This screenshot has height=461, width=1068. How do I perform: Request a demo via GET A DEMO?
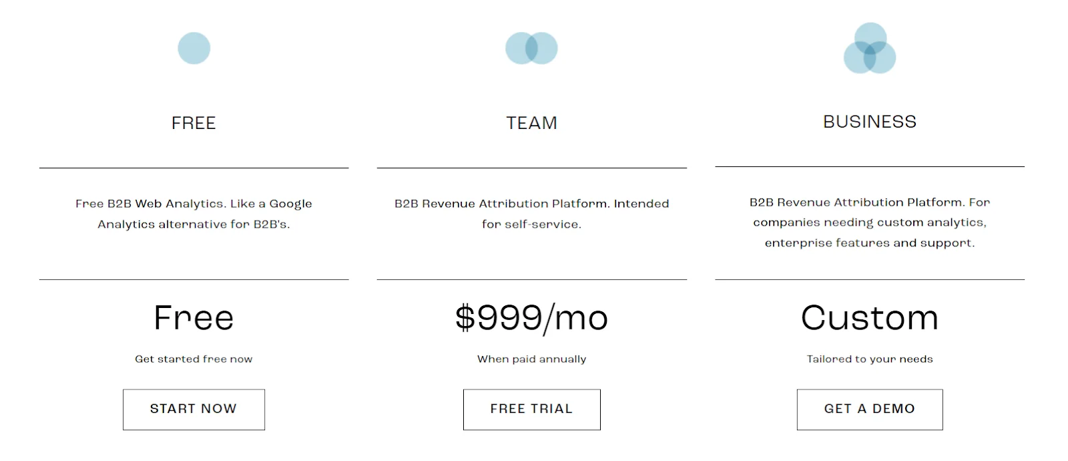(x=869, y=409)
